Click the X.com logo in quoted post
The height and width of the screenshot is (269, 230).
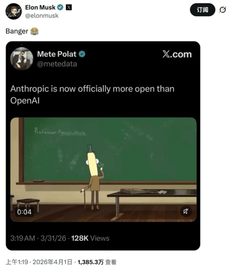point(177,54)
